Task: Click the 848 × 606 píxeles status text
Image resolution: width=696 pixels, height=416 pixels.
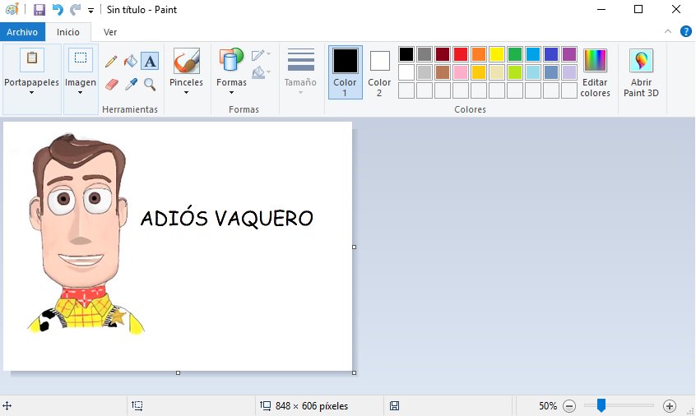Action: 312,406
